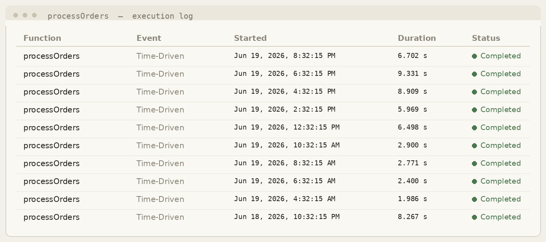Click the 6.702 s duration value

(x=412, y=56)
